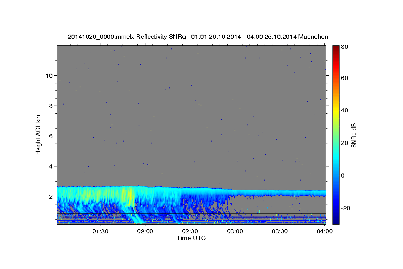This screenshot has width=403, height=269.
Task: Click the yellow high-reflectivity core near 01:50
Action: (x=128, y=197)
